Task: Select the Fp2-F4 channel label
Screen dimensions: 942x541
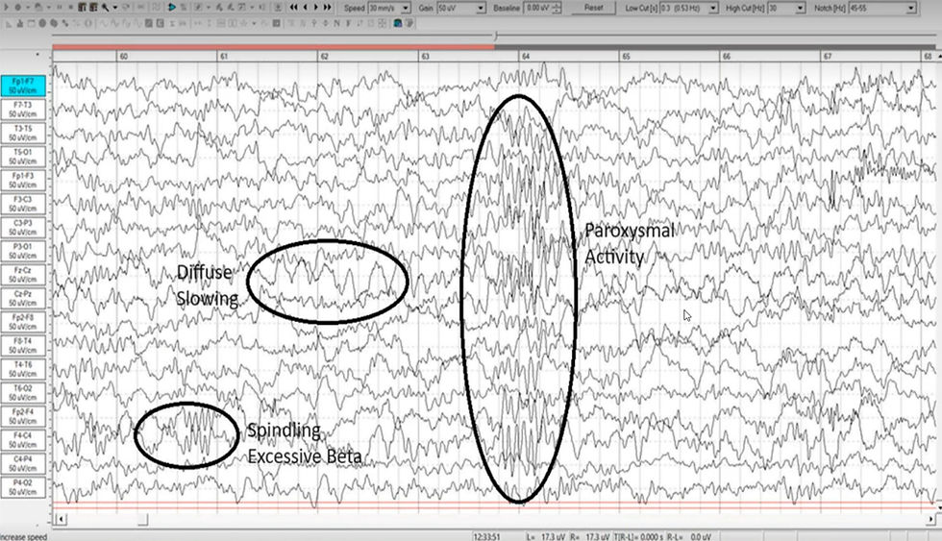Action: tap(23, 416)
